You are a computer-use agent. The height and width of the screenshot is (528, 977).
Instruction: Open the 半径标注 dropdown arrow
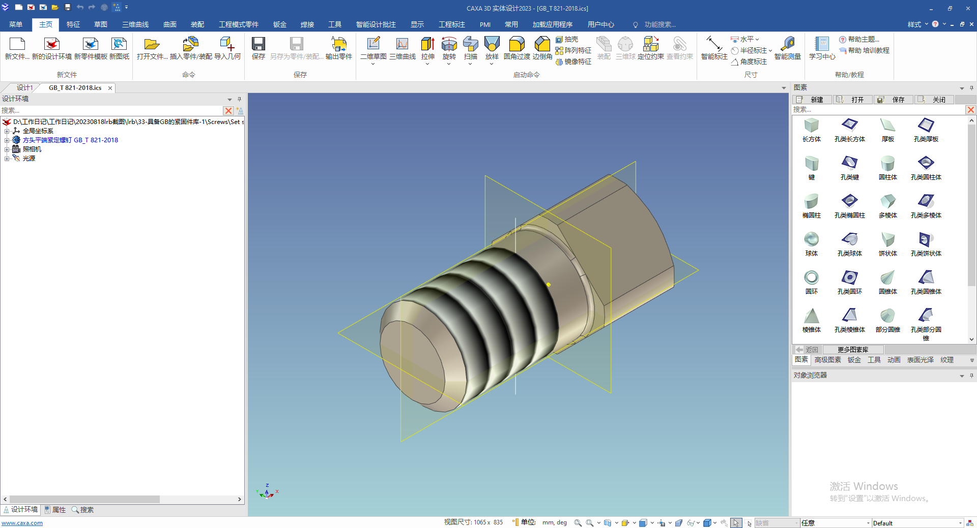[770, 50]
